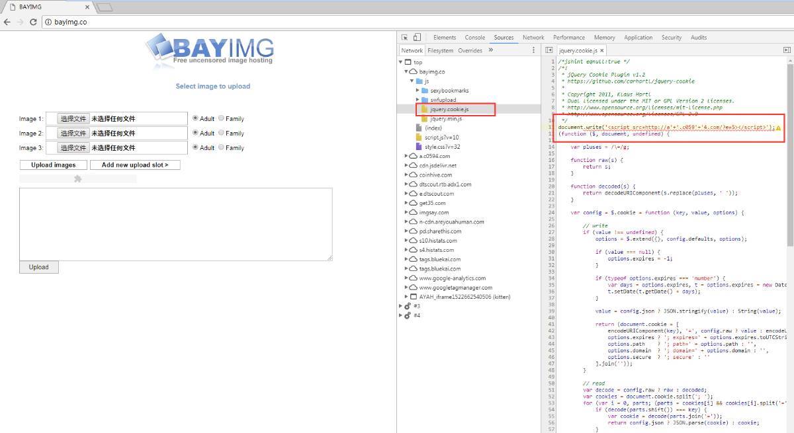Open script.js?v=10 in the file tree

pyautogui.click(x=441, y=137)
